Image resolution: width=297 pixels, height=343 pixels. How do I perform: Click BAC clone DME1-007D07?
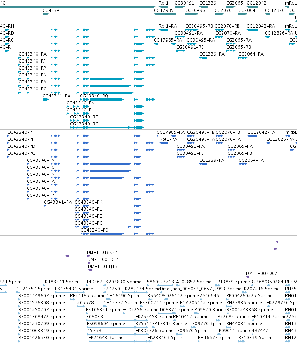coord(261,273)
